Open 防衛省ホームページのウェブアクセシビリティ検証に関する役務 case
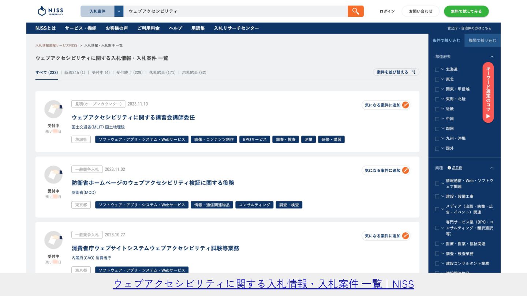This screenshot has width=527, height=296. point(153,183)
